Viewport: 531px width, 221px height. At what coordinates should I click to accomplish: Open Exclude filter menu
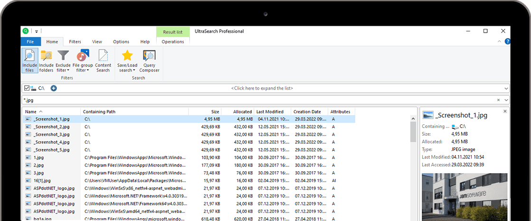(63, 61)
